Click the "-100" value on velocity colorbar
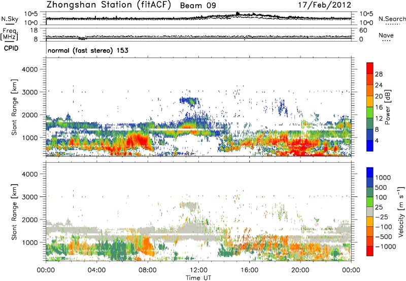 tap(384, 227)
